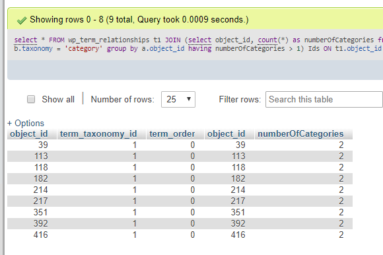Sort by second object_id column header
The height and width of the screenshot is (255, 383).
[226, 134]
